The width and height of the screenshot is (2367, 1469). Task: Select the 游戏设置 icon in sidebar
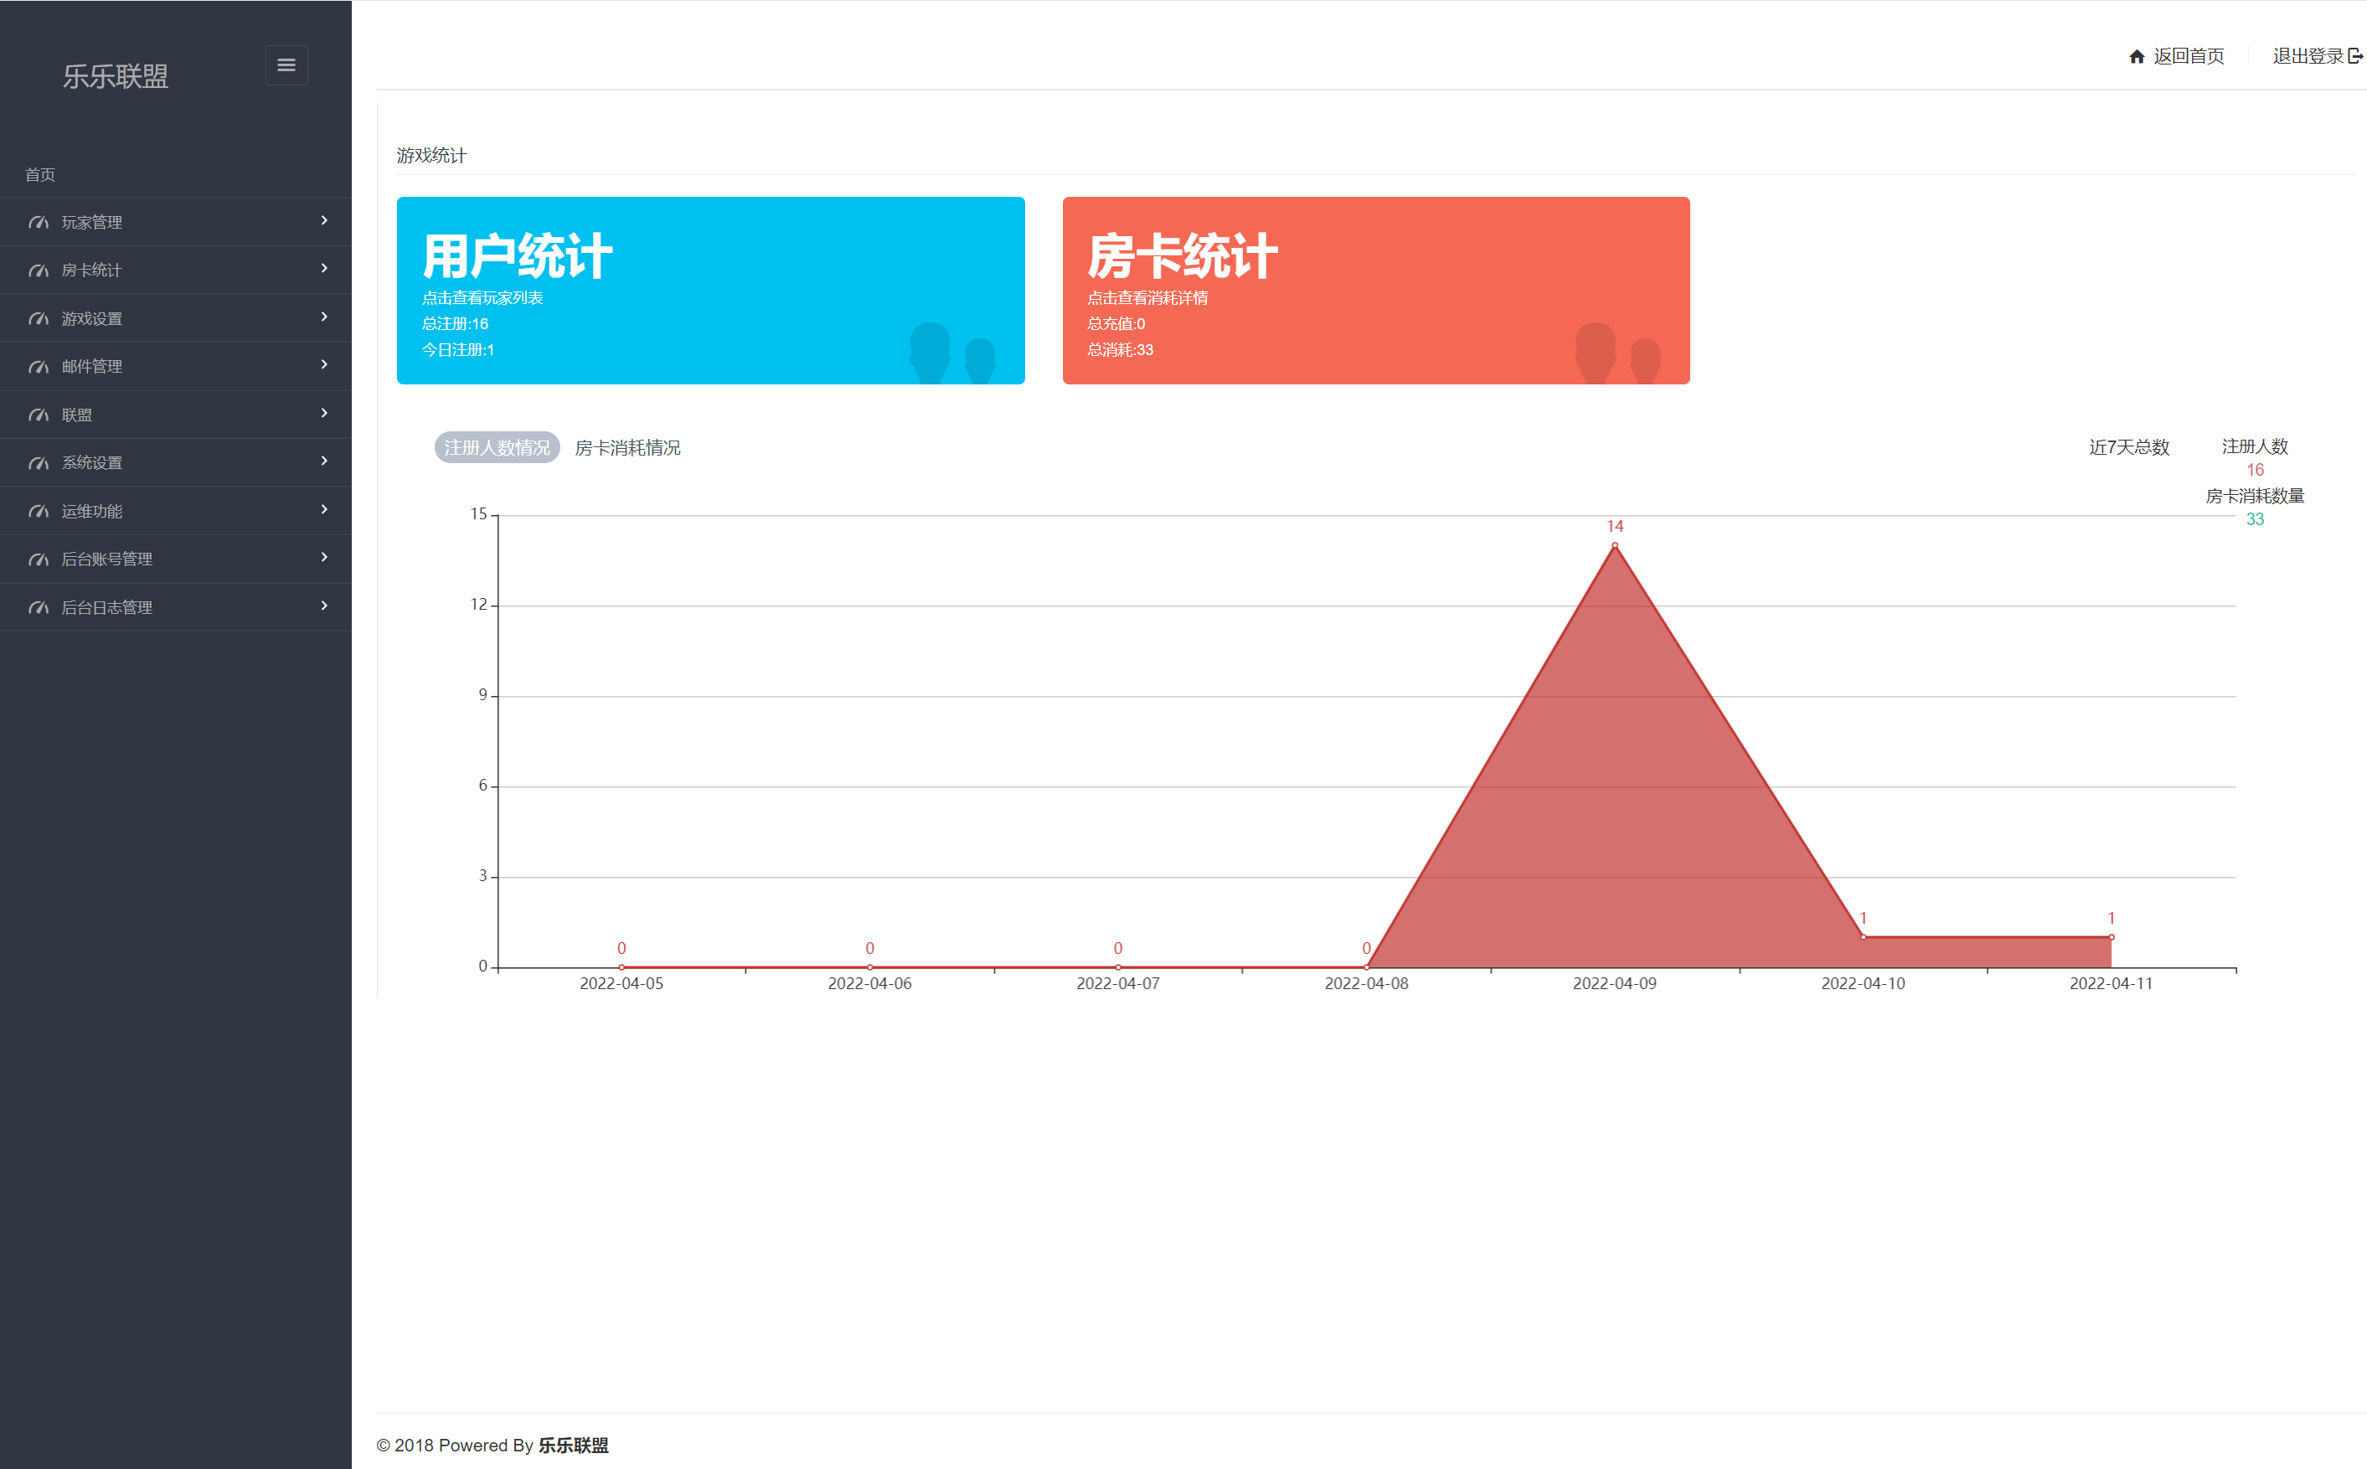coord(39,317)
